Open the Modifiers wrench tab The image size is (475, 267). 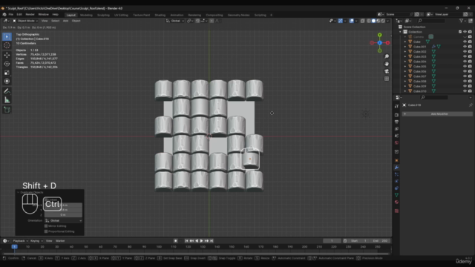coord(396,168)
